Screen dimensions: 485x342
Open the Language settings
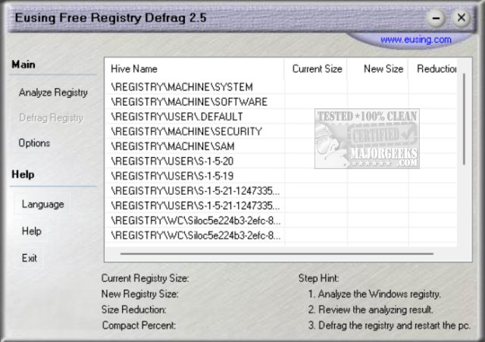(x=42, y=204)
